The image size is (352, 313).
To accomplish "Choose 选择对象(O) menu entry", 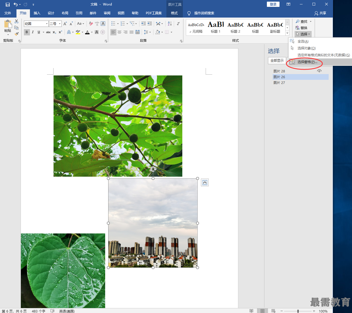I will (x=320, y=48).
